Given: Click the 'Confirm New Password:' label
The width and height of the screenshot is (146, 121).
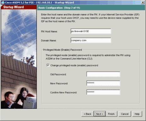Looking at the screenshot, I should tap(63, 92).
